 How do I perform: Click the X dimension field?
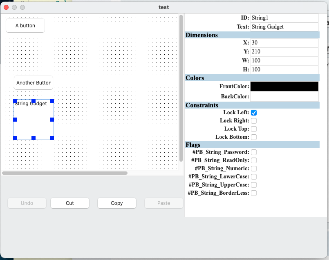pyautogui.click(x=284, y=43)
